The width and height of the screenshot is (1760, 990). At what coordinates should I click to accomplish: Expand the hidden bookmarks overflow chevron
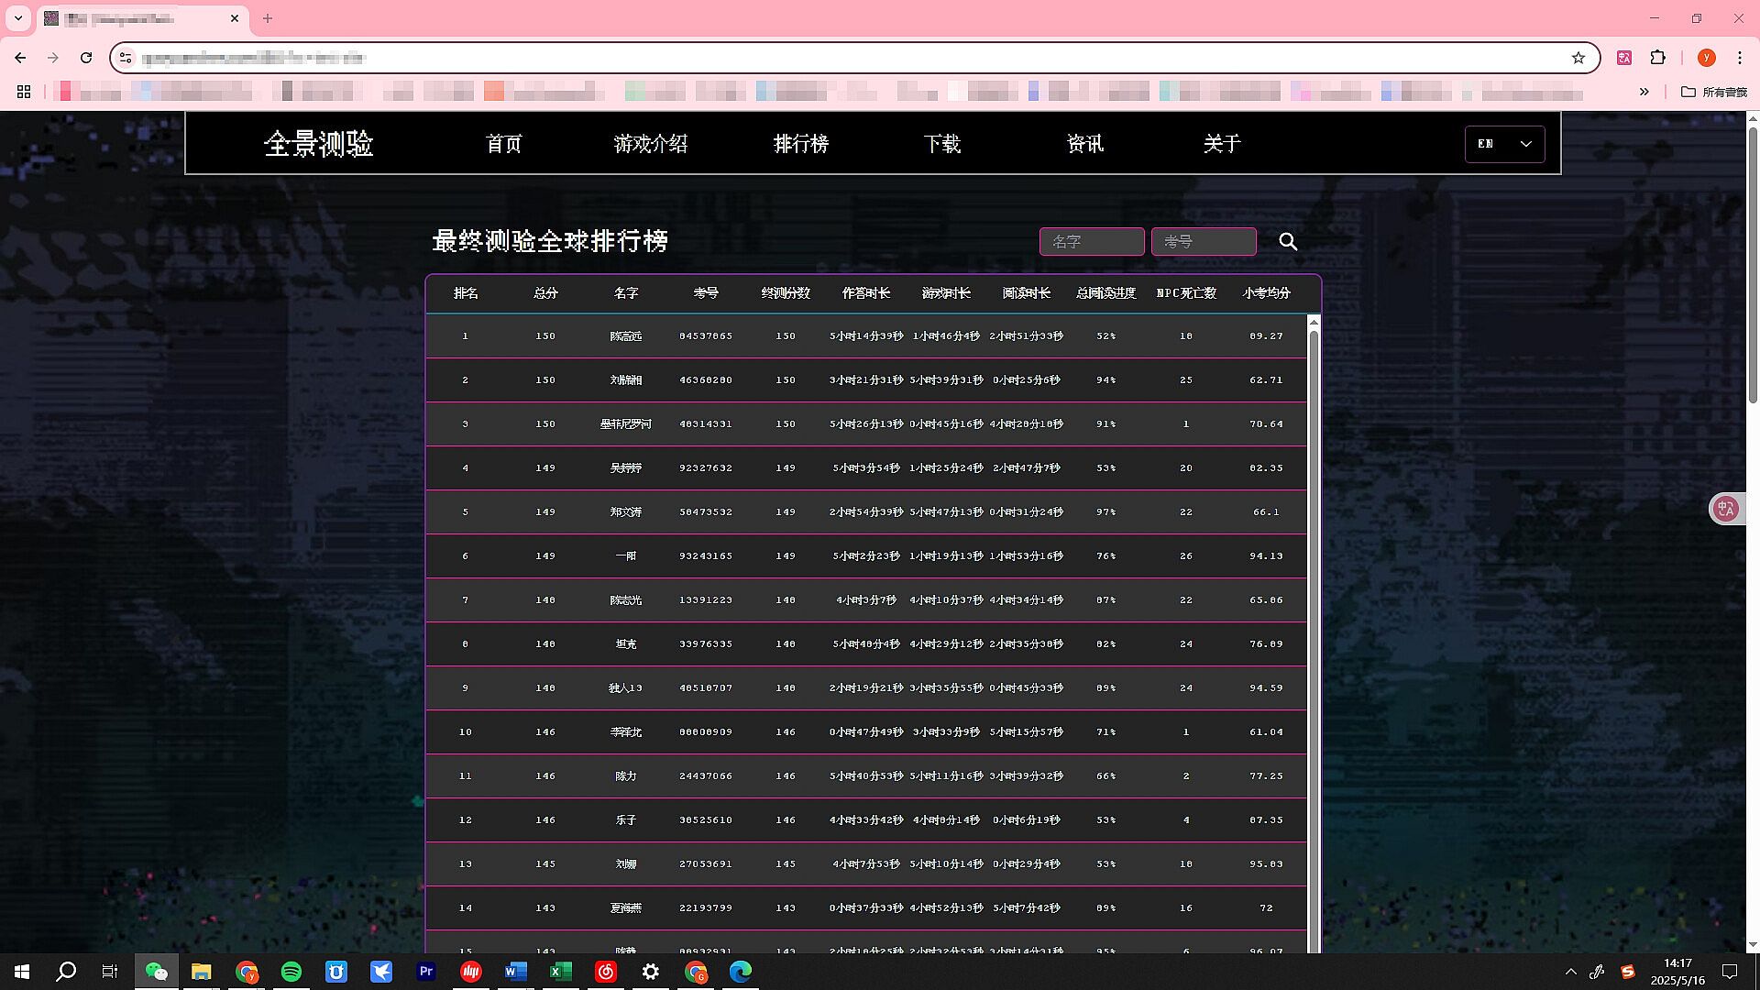coord(1644,92)
